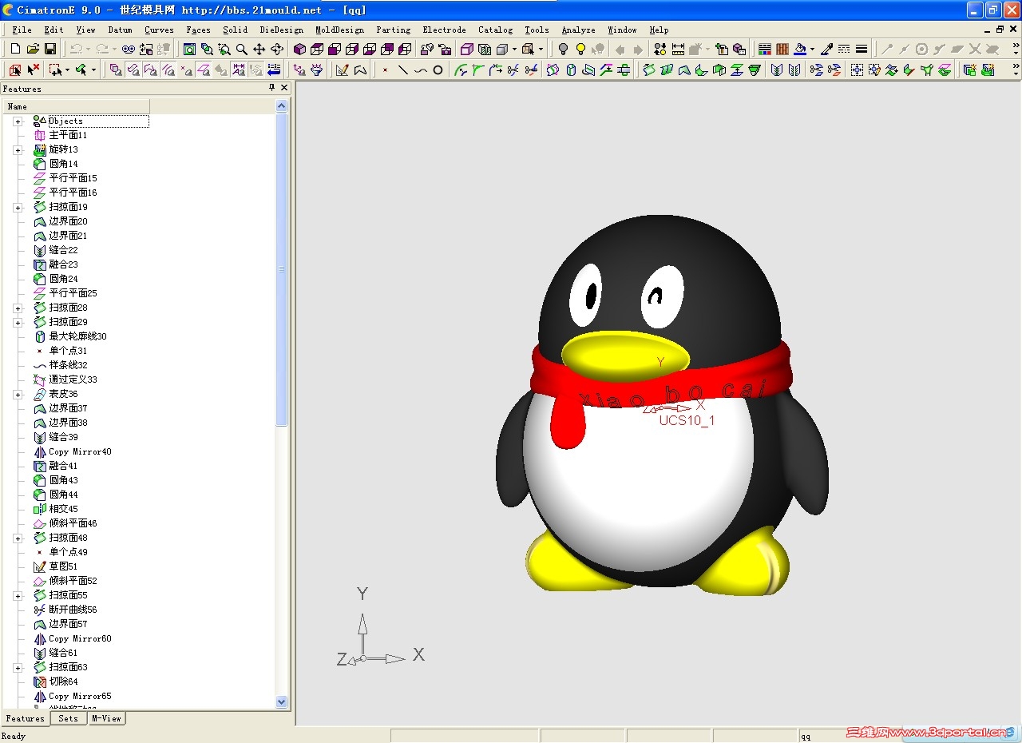
Task: Click the deselect arrow with red X
Action: (x=33, y=70)
